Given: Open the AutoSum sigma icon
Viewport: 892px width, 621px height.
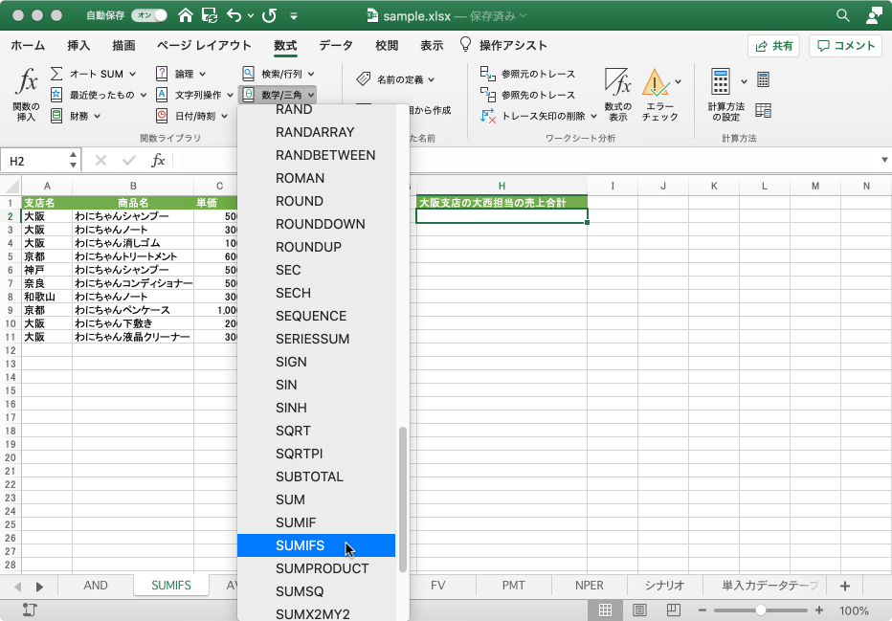Looking at the screenshot, I should click(56, 74).
